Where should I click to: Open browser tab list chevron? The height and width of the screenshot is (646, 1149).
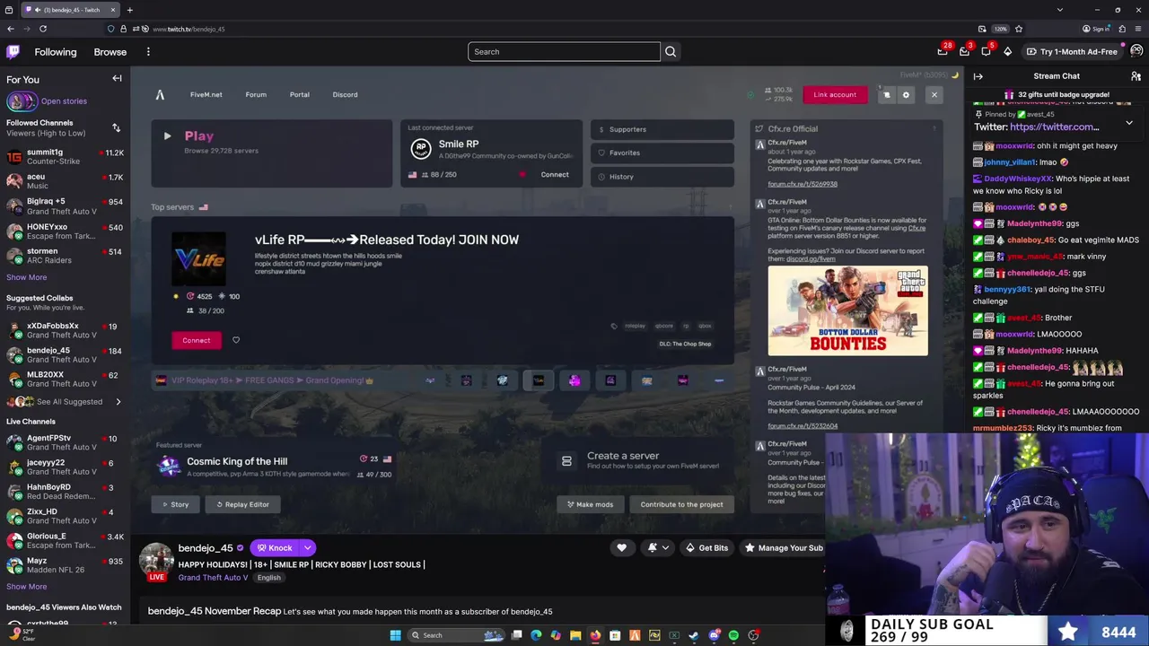point(1060,10)
